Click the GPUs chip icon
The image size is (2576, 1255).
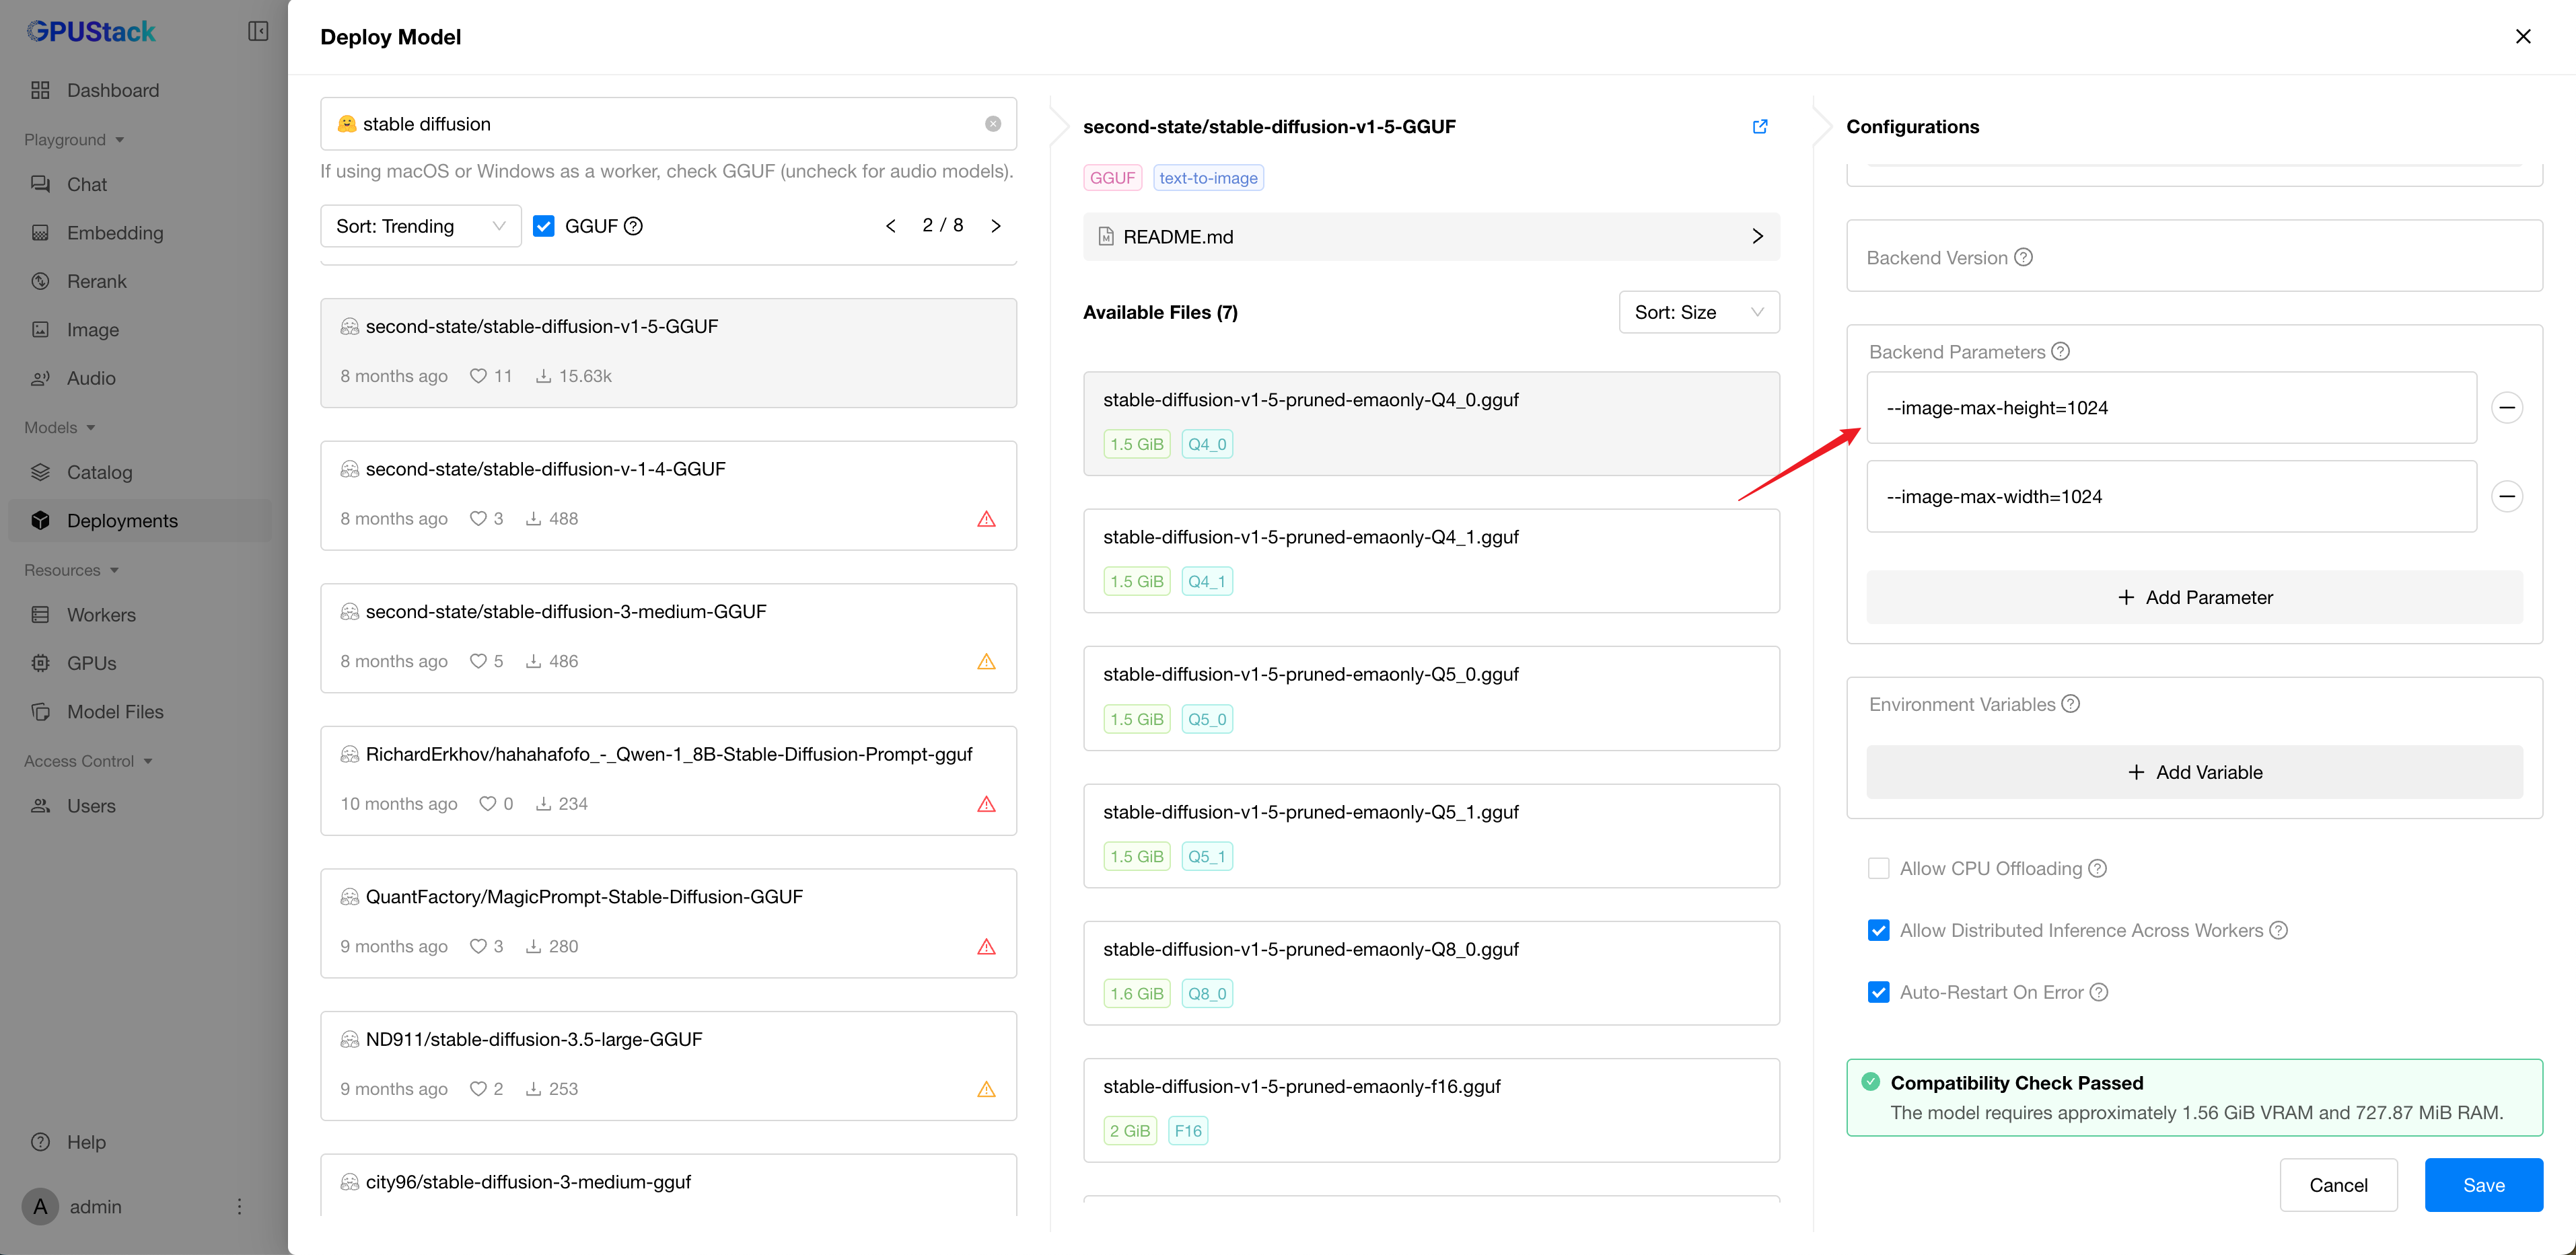(40, 662)
